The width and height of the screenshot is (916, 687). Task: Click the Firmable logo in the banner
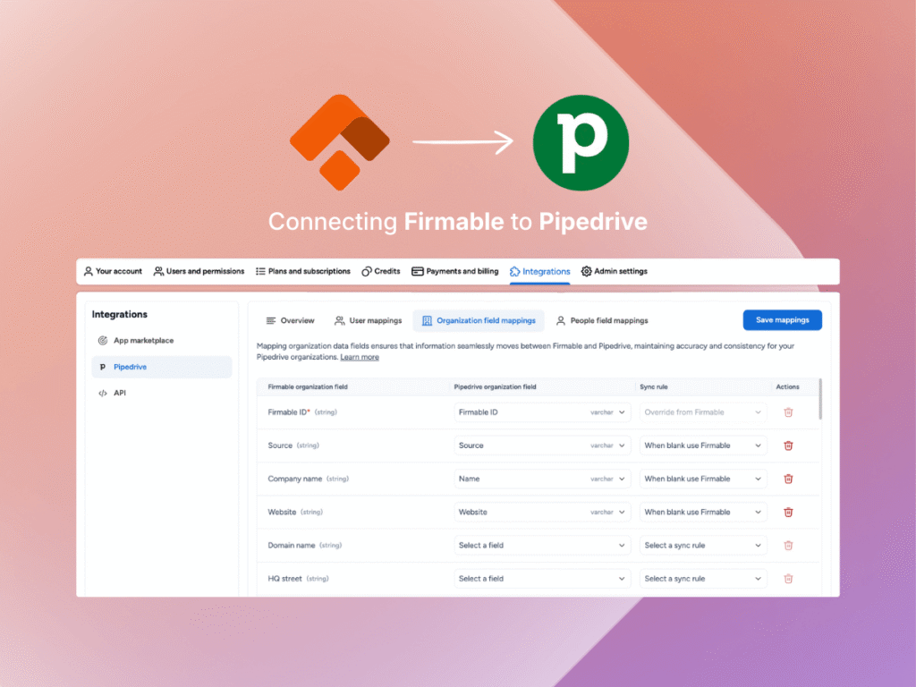tap(339, 144)
